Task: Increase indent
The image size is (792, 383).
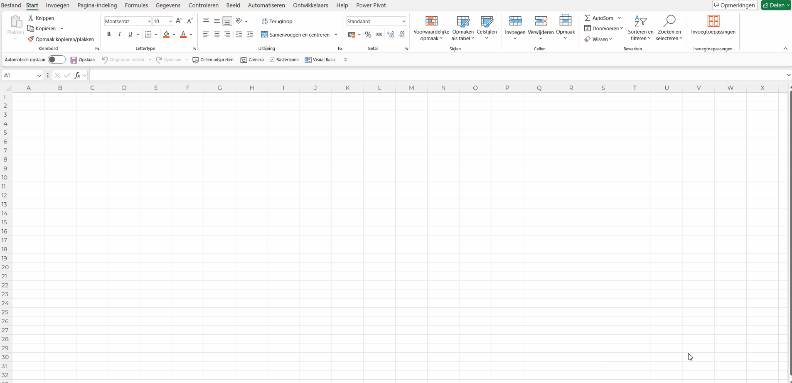Action: pyautogui.click(x=250, y=34)
